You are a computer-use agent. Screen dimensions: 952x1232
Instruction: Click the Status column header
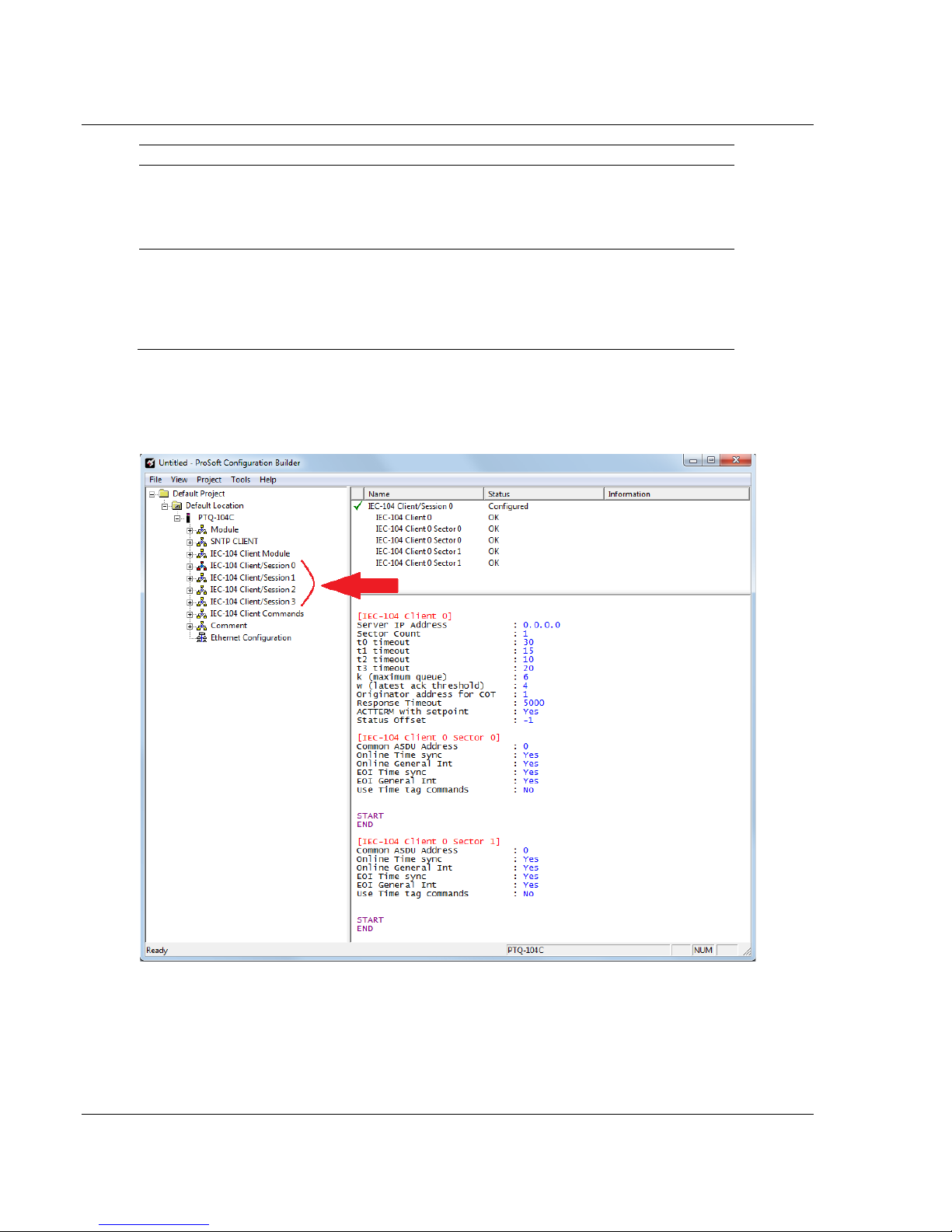click(544, 494)
